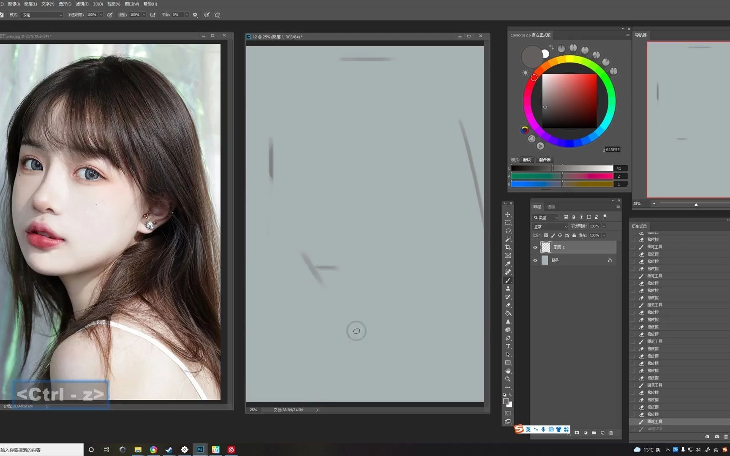Select the Magic Wand tool
730x456 pixels.
[508, 239]
